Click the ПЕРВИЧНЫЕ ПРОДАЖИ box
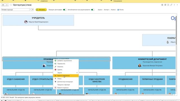Viewport: 180px width, 101px height. click(152, 80)
